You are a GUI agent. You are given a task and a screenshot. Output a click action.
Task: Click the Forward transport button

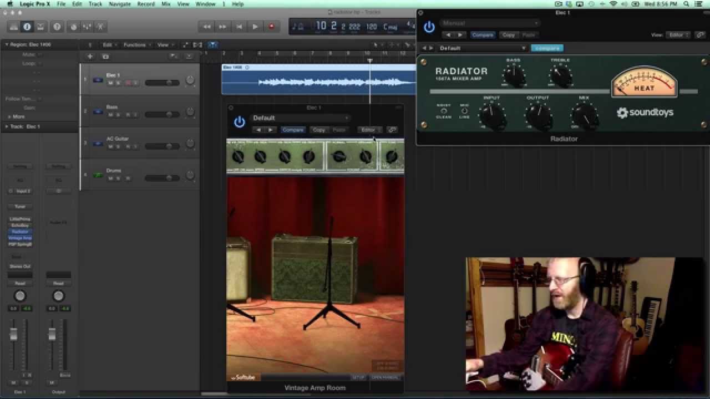222,27
